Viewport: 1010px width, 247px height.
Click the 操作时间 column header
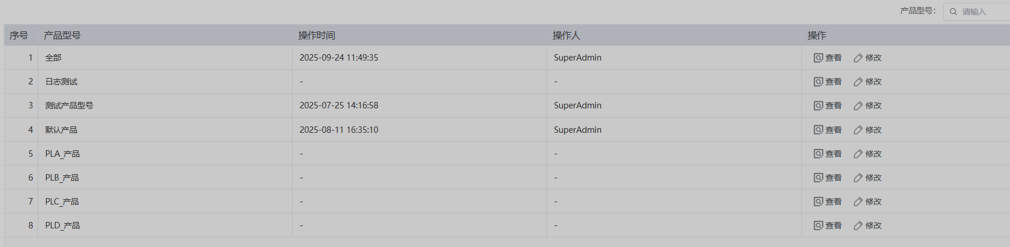point(317,36)
